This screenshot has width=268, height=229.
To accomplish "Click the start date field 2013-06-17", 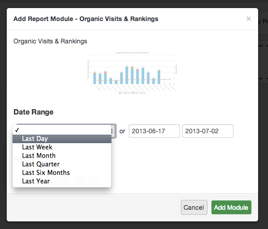I will 154,131.
